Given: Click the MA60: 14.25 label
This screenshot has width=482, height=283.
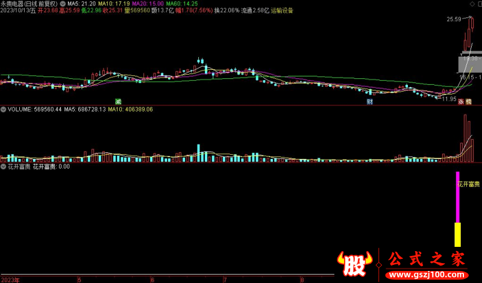Looking at the screenshot, I should coord(182,4).
